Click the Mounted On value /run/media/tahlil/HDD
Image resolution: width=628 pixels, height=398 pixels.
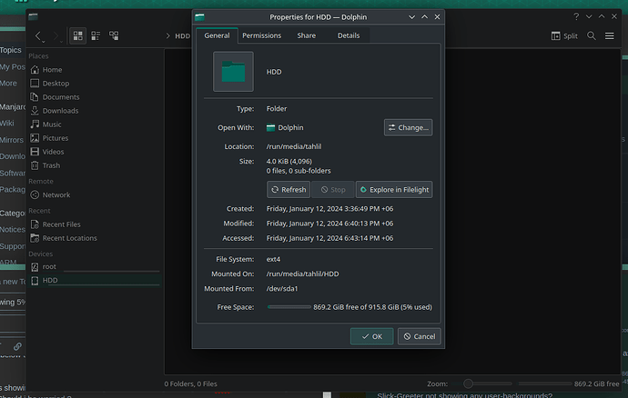click(x=302, y=274)
